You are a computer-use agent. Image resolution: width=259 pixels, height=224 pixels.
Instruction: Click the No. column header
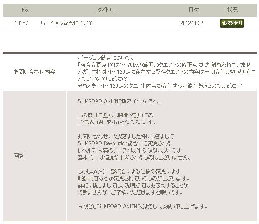point(25,10)
